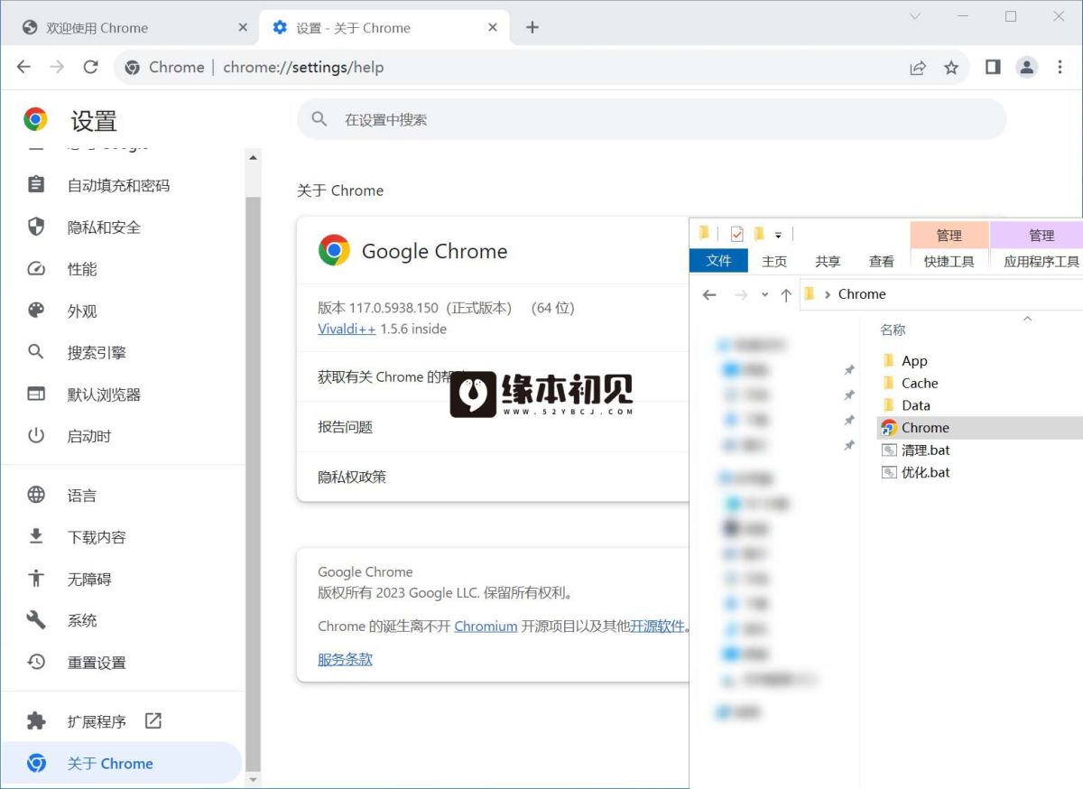Open the 服务条款 link

[x=345, y=659]
